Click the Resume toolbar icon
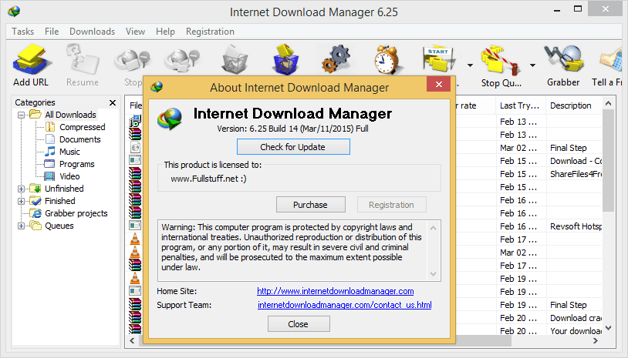 [x=83, y=60]
